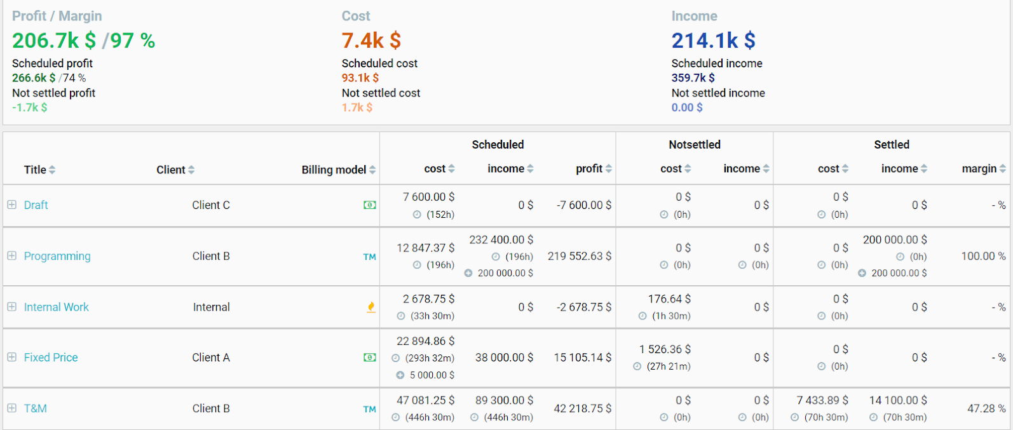Sort by Scheduled profit column
The height and width of the screenshot is (430, 1013).
pyautogui.click(x=594, y=168)
